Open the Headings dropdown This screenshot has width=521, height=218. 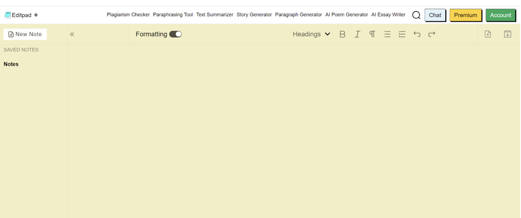311,34
